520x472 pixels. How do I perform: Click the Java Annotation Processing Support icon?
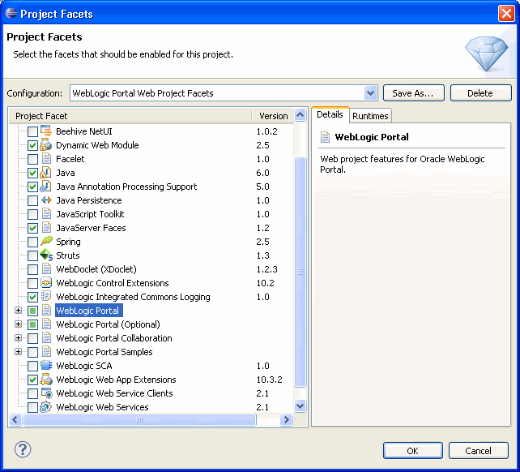pos(46,187)
